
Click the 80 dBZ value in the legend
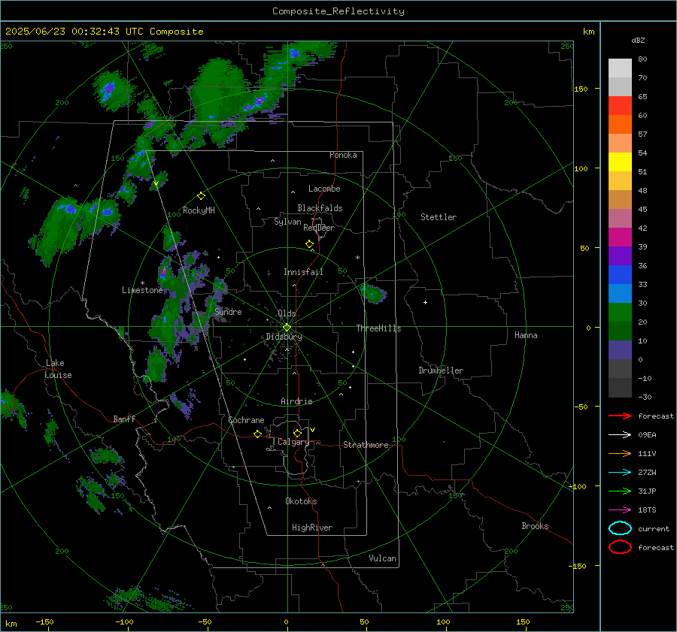pyautogui.click(x=642, y=59)
